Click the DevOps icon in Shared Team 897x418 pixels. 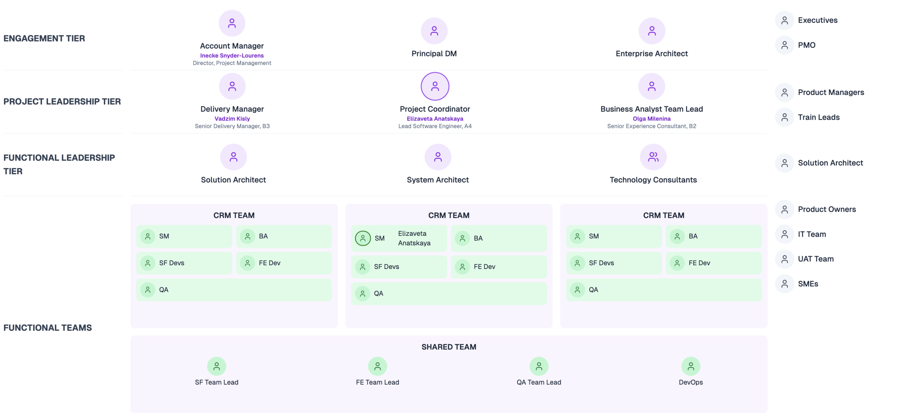(690, 366)
